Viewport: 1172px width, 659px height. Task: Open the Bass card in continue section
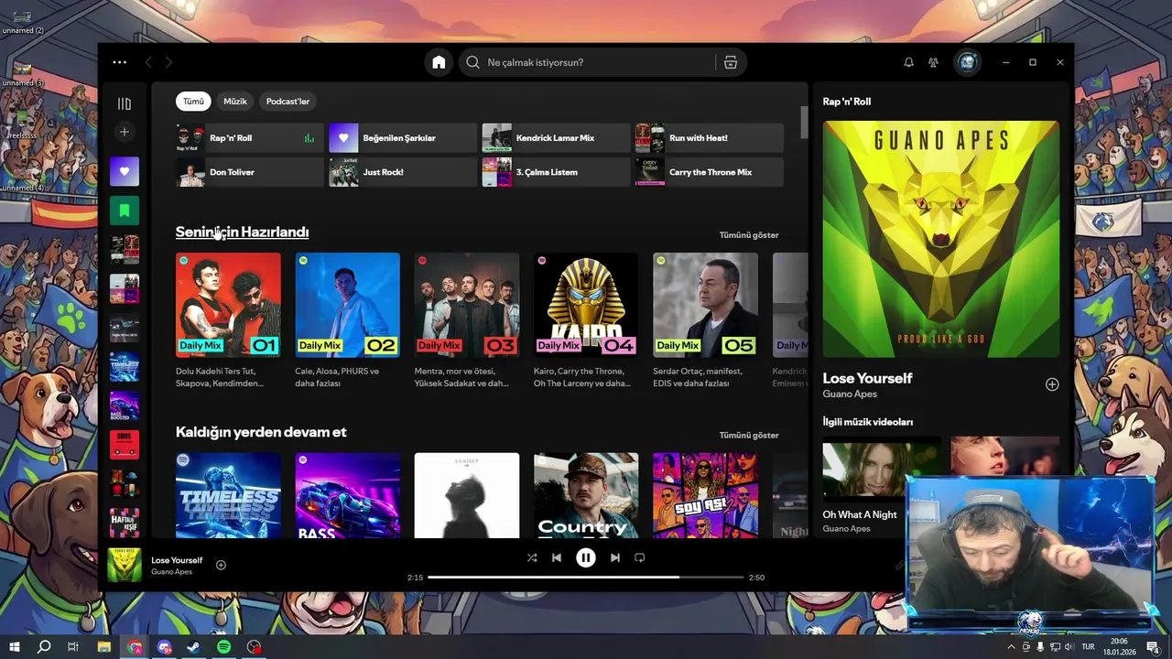point(347,495)
